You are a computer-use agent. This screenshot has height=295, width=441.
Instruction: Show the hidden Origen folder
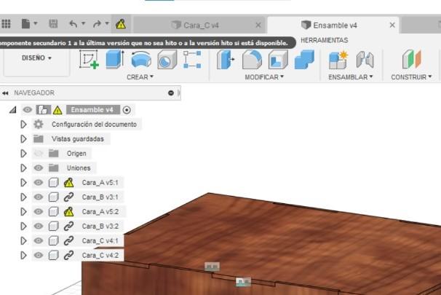tap(39, 154)
